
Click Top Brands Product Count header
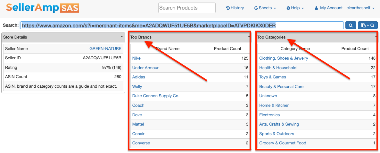[227, 49]
